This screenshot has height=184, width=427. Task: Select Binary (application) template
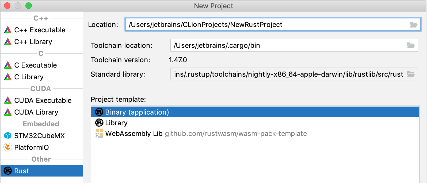click(x=255, y=112)
